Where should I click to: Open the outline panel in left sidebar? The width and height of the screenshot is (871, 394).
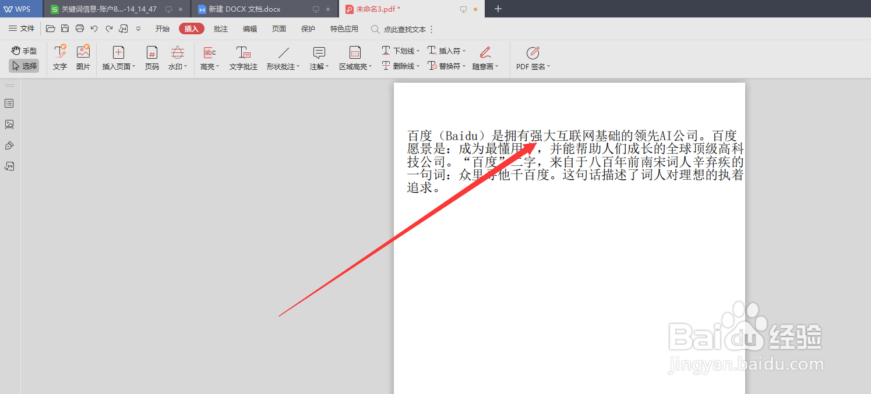tap(9, 104)
